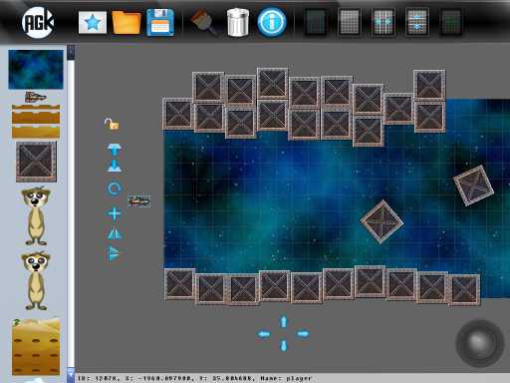Toggle the light gray grid display

click(350, 22)
